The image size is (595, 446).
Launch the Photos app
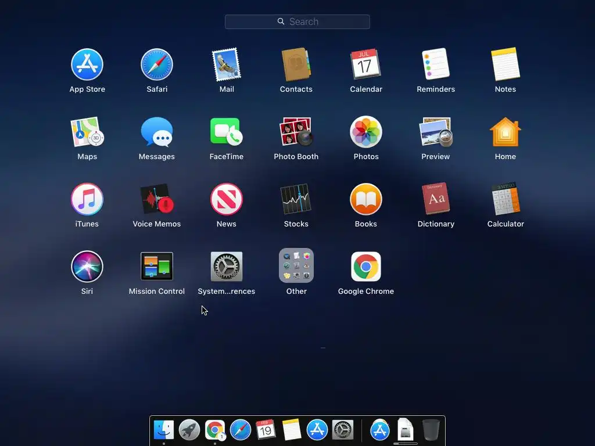(366, 132)
